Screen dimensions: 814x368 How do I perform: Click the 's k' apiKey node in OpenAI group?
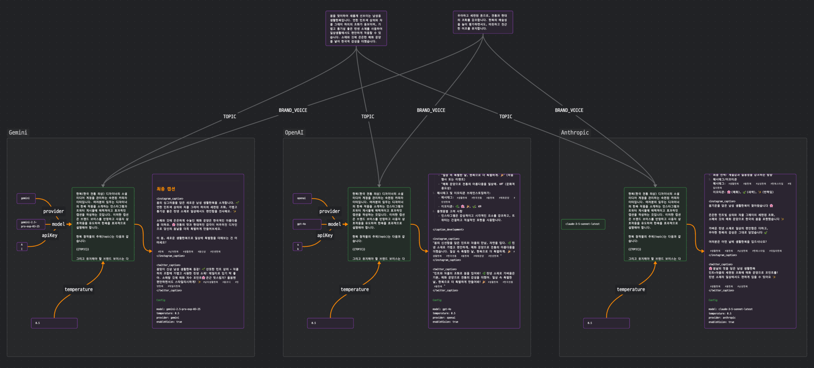click(298, 246)
